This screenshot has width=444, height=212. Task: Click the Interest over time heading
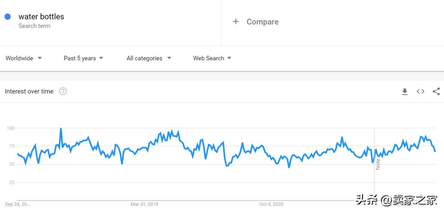pos(29,91)
